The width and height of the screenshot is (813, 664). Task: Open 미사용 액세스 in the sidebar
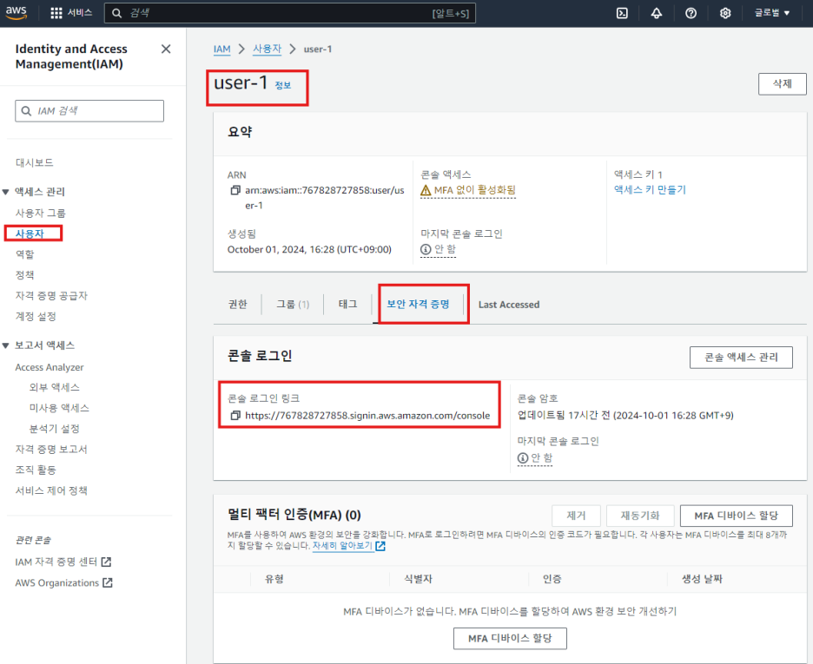pyautogui.click(x=59, y=408)
